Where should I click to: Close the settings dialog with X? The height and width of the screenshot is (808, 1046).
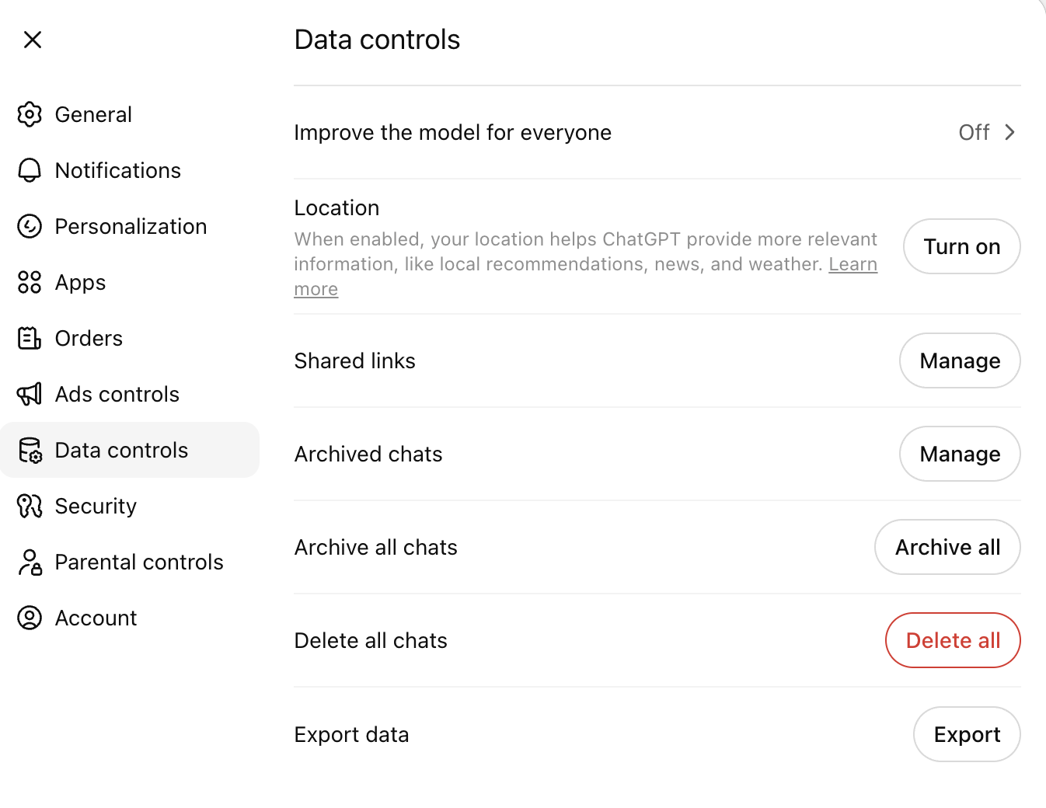(33, 40)
